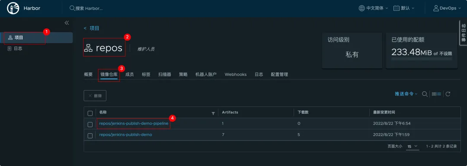Click the 日志 icon in the sidebar

coord(10,48)
